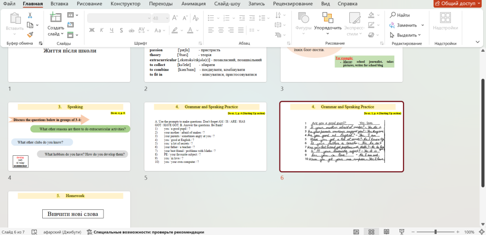Viewport: 486px width, 235px height.
Task: Click the Cut scissors icon
Action: (x=30, y=15)
